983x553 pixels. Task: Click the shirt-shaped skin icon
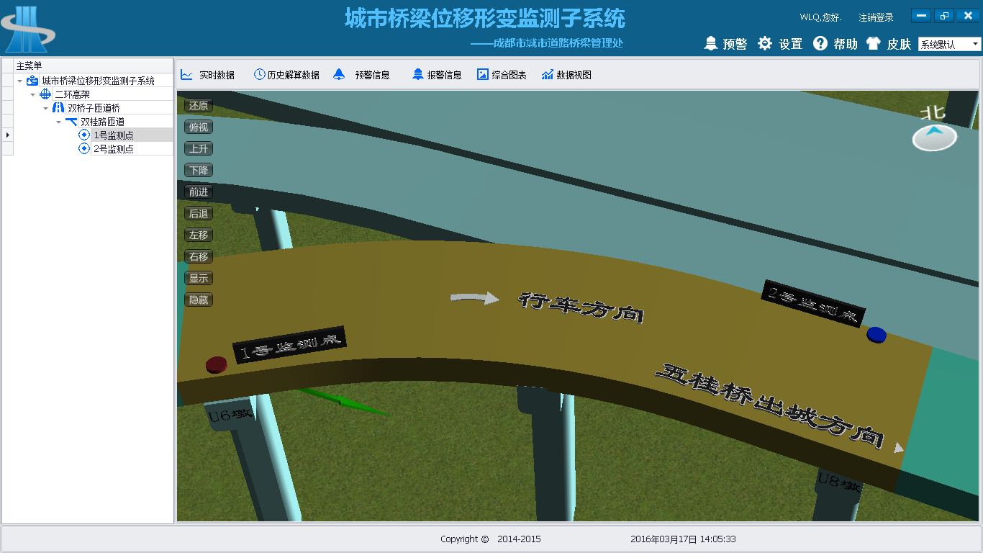(x=873, y=44)
